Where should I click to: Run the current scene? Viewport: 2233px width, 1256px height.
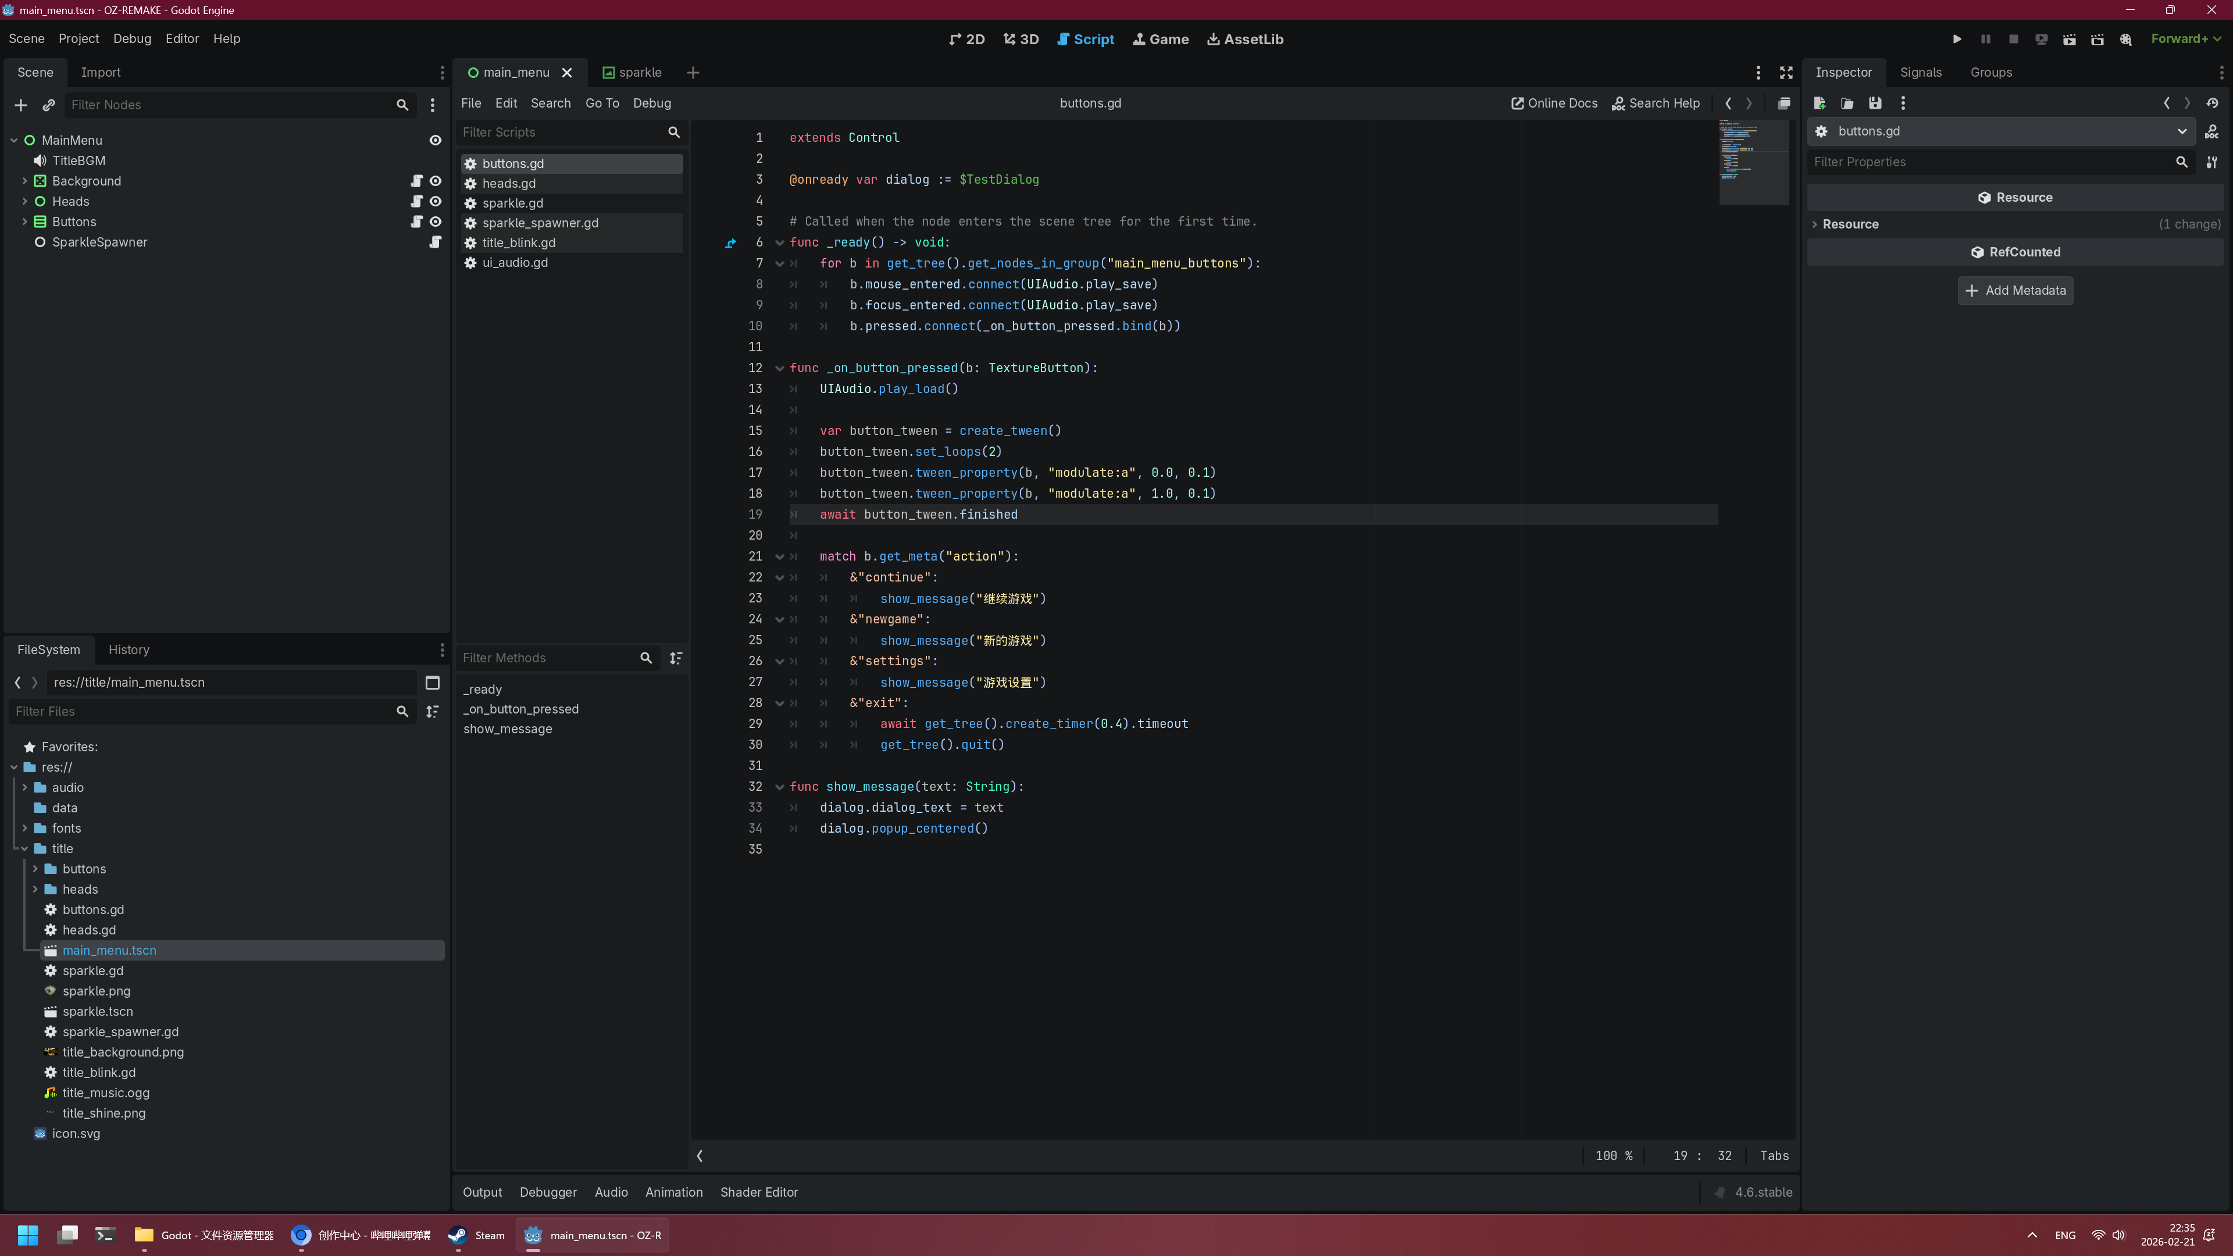pos(2069,39)
